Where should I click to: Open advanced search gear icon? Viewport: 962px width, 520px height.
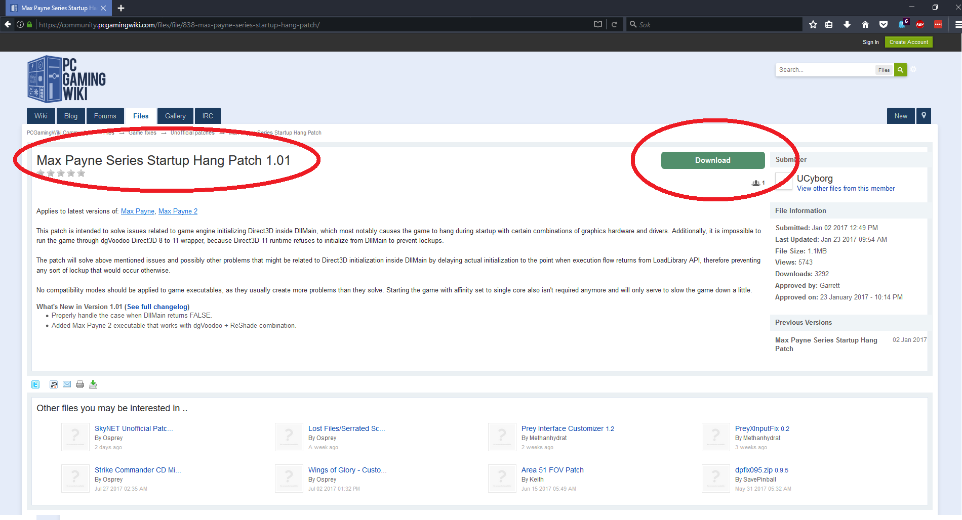tap(913, 69)
